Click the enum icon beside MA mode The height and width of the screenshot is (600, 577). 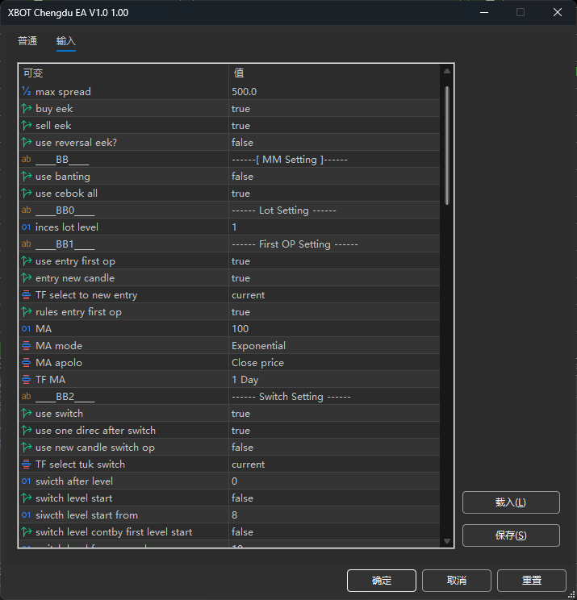coord(27,346)
